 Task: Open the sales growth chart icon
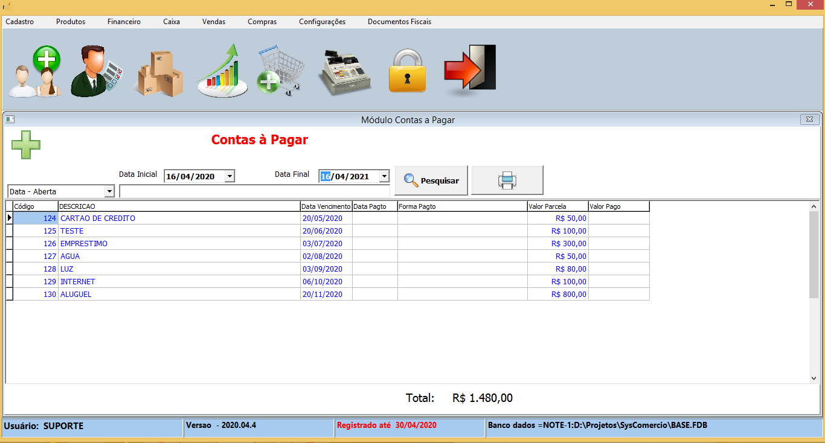221,71
